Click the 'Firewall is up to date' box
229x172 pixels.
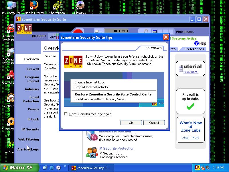pyautogui.click(x=190, y=101)
